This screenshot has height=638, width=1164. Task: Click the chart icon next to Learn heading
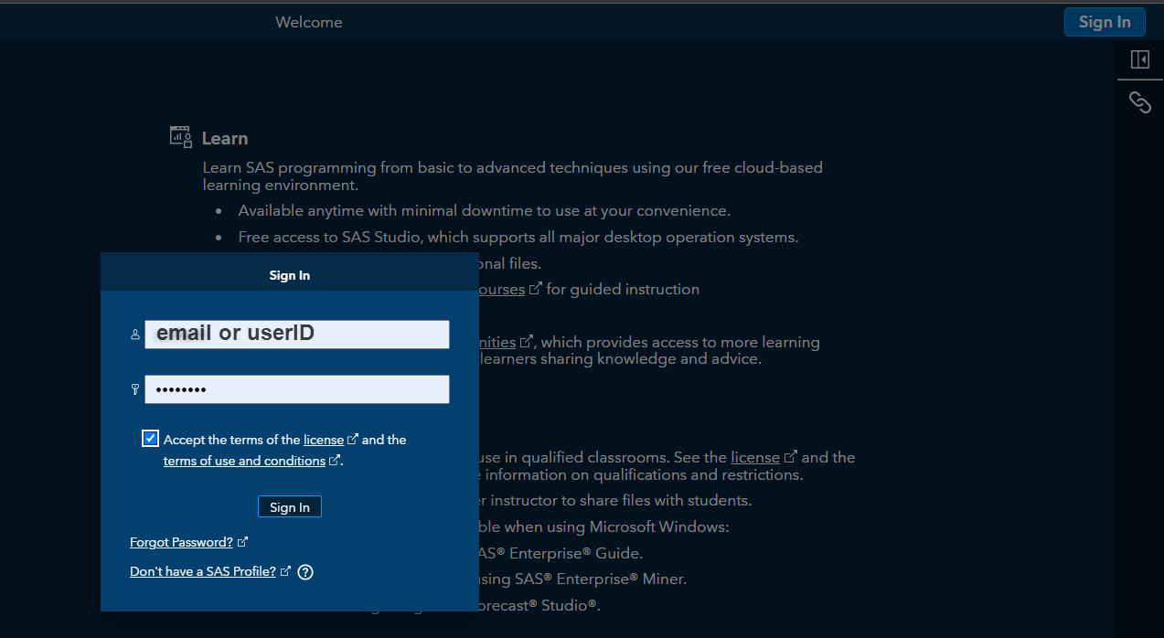coord(180,135)
